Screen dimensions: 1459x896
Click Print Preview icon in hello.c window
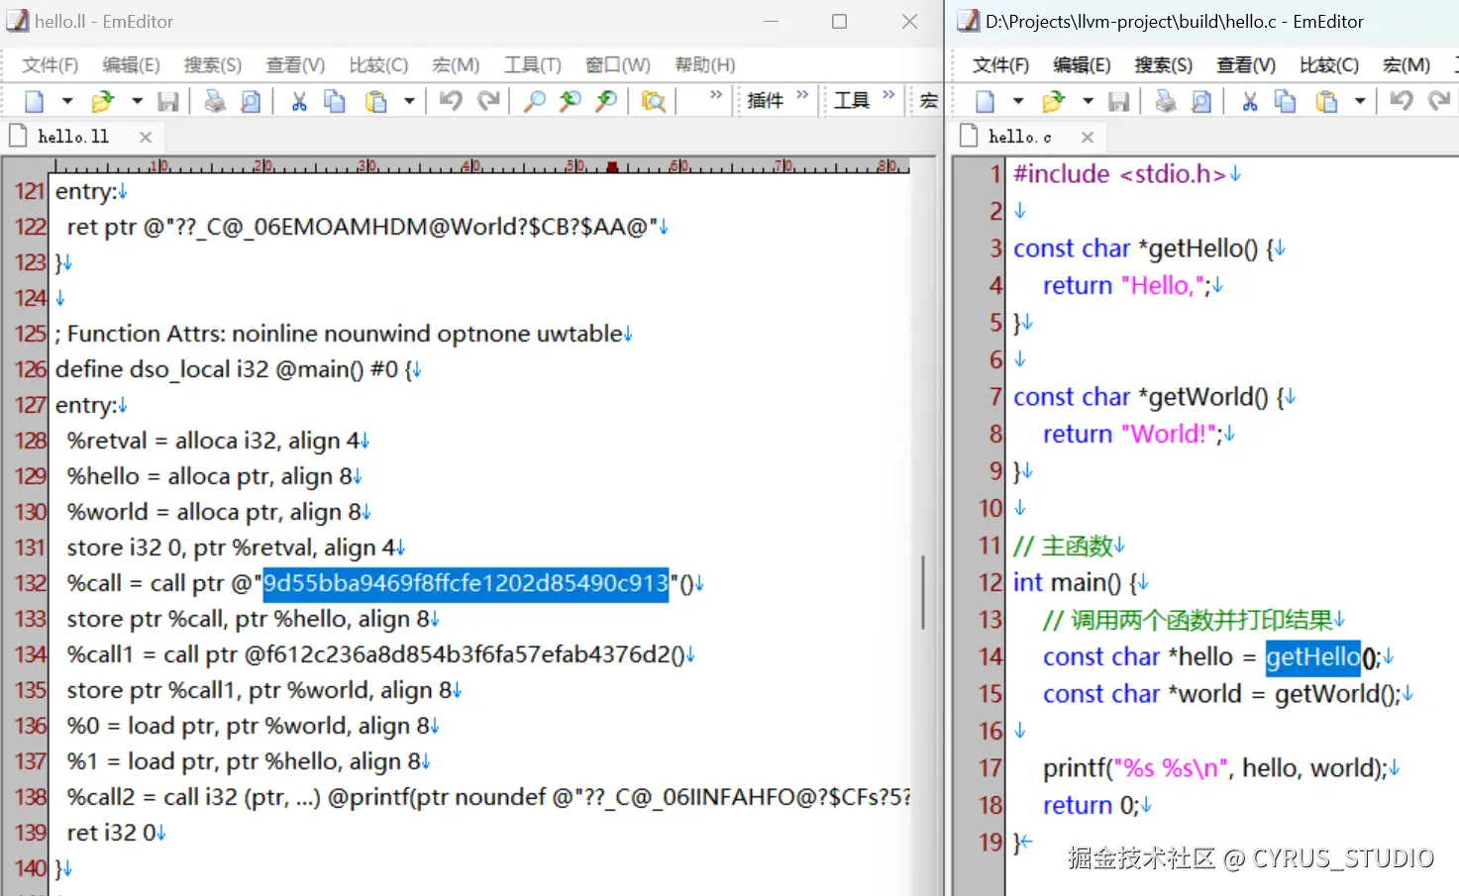1201,101
